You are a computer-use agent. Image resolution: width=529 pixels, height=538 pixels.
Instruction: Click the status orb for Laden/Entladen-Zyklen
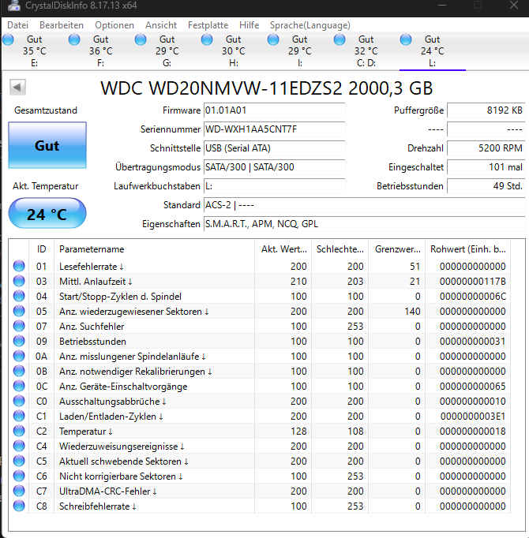point(19,416)
